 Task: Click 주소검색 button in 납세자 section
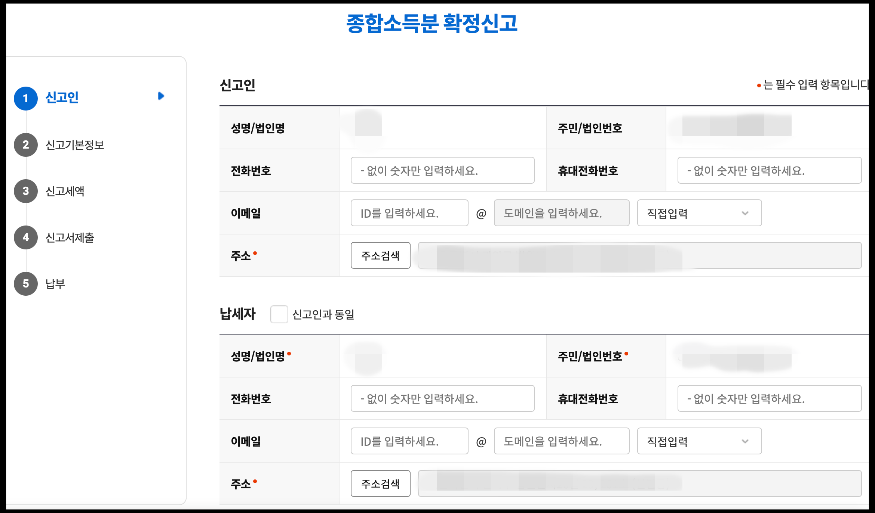[380, 484]
